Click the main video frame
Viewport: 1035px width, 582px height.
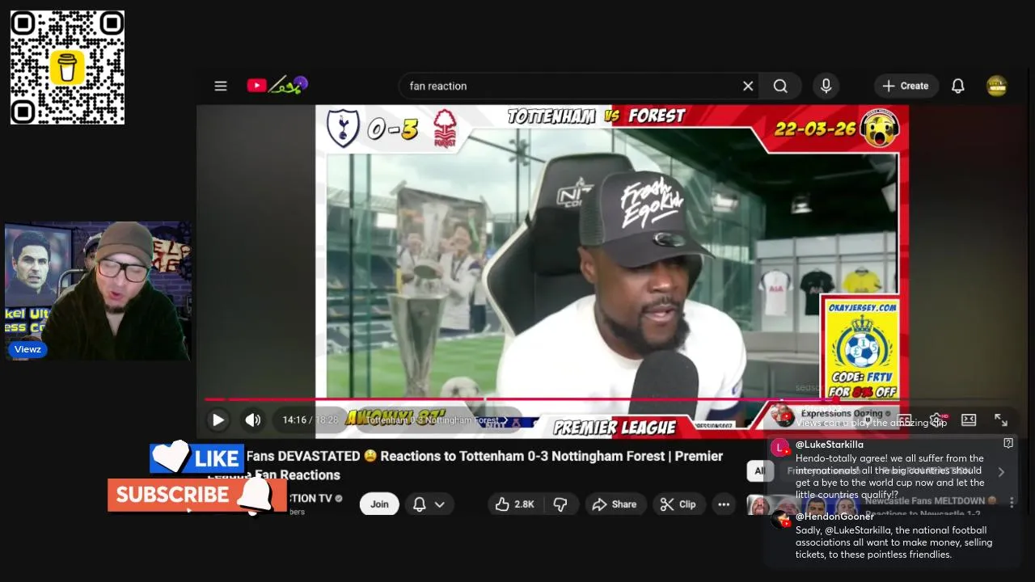[x=611, y=271]
